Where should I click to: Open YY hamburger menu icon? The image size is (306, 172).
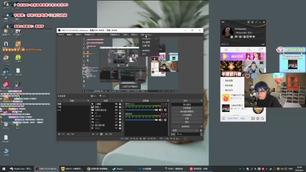click(223, 118)
